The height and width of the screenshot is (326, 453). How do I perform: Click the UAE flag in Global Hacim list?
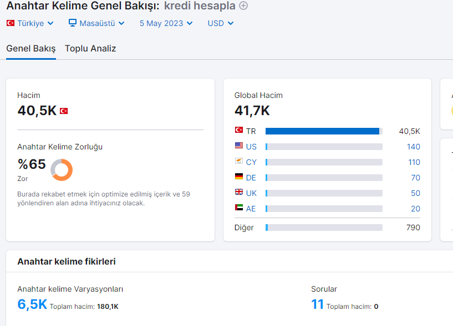(239, 208)
